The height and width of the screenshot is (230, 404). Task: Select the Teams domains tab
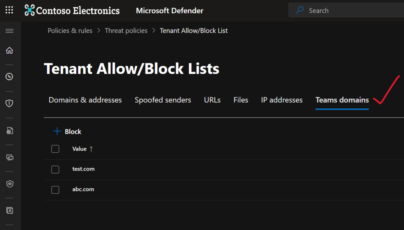pyautogui.click(x=342, y=100)
